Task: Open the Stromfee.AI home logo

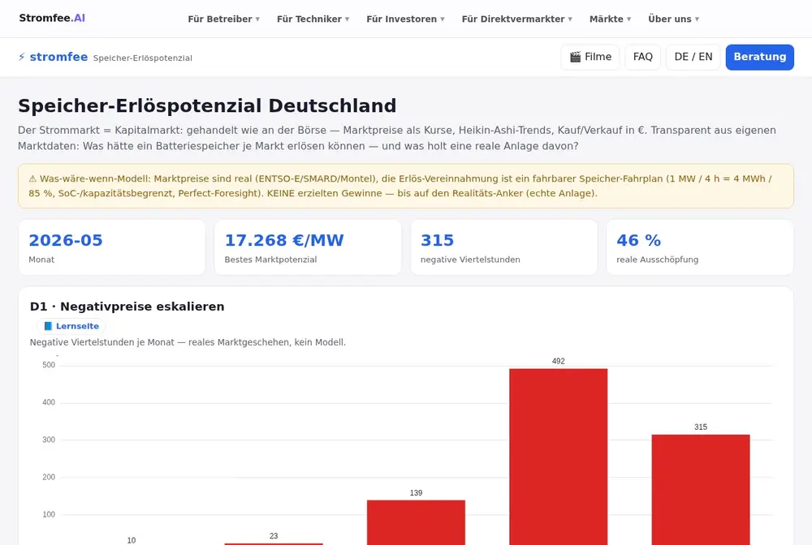Action: tap(52, 18)
